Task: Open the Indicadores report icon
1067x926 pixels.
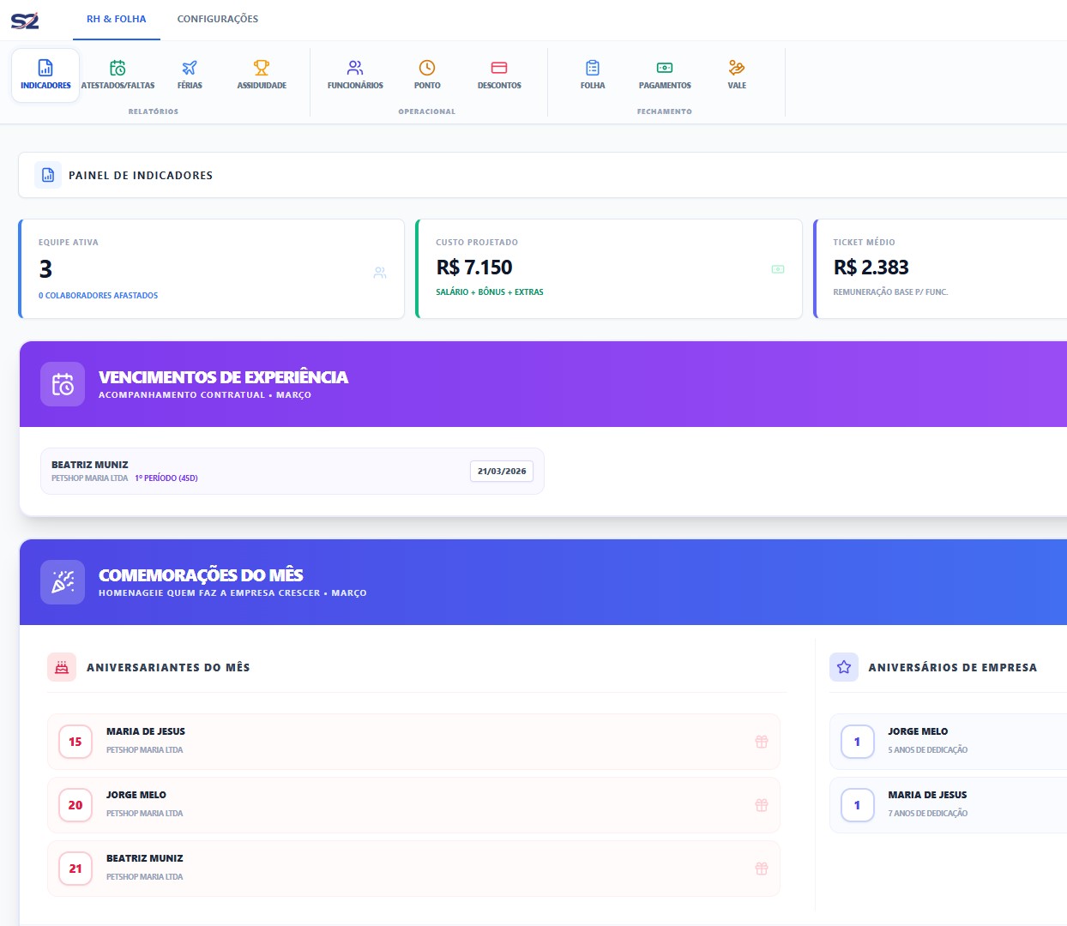Action: (x=45, y=68)
